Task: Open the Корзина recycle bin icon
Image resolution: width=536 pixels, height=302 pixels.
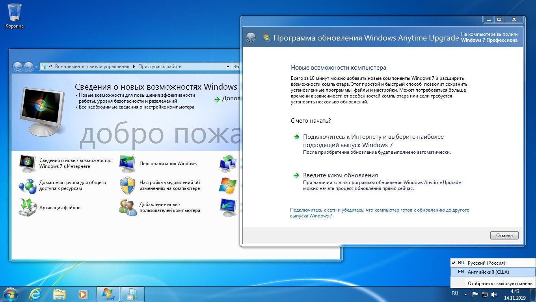Action: (15, 16)
